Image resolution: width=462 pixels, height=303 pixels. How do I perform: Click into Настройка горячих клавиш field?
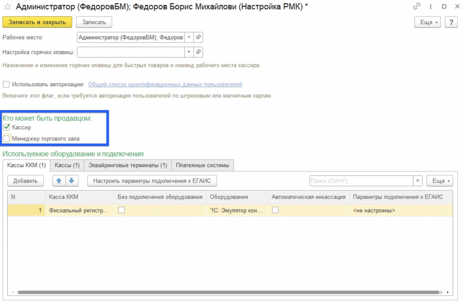[131, 52]
